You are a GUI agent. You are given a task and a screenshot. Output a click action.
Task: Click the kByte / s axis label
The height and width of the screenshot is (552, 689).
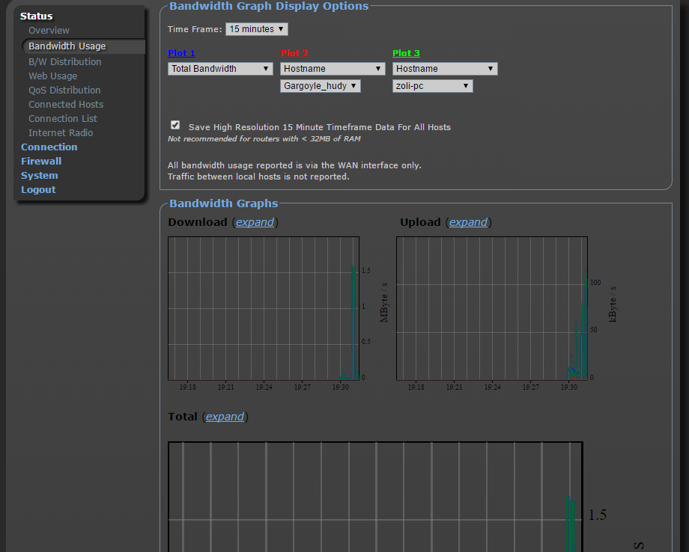point(613,304)
